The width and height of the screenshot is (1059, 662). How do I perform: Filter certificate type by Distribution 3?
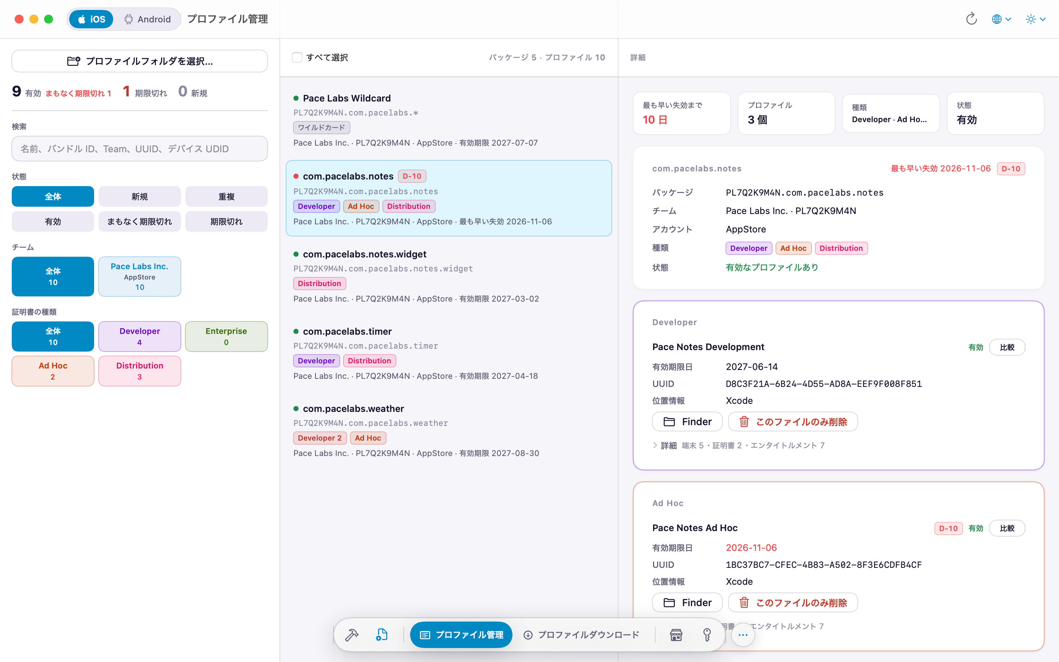pos(140,371)
